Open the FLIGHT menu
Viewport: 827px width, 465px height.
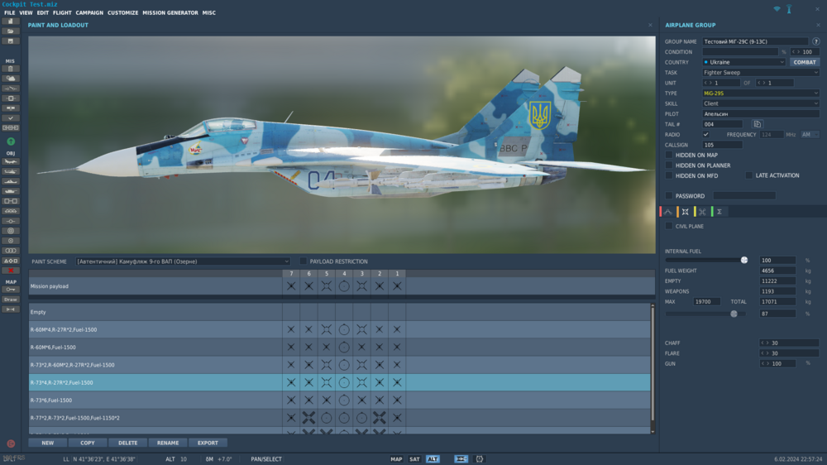pos(62,12)
